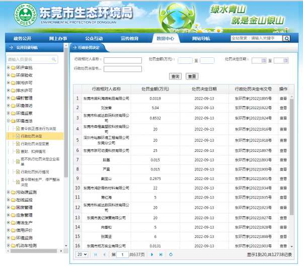Click the 行政处罚决定书文号 column header
The image size is (303, 266).
click(x=253, y=89)
